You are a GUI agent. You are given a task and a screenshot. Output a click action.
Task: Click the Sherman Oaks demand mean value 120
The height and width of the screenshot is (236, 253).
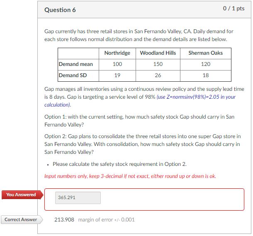pos(206,64)
